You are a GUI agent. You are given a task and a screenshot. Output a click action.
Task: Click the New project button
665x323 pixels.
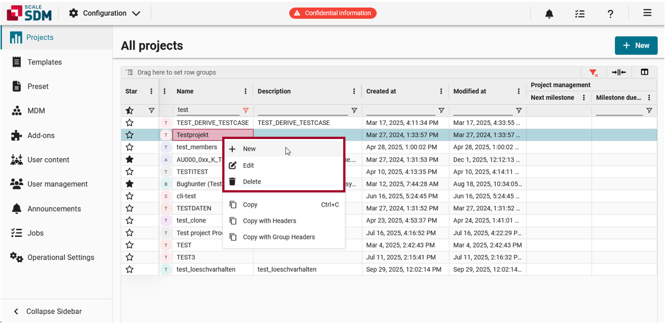pyautogui.click(x=636, y=46)
